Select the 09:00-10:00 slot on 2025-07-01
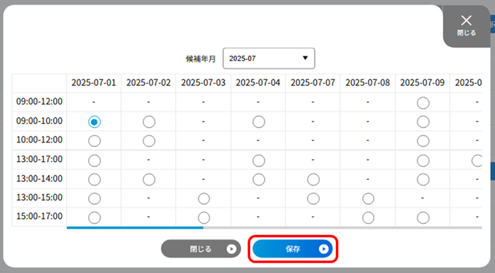 [94, 122]
